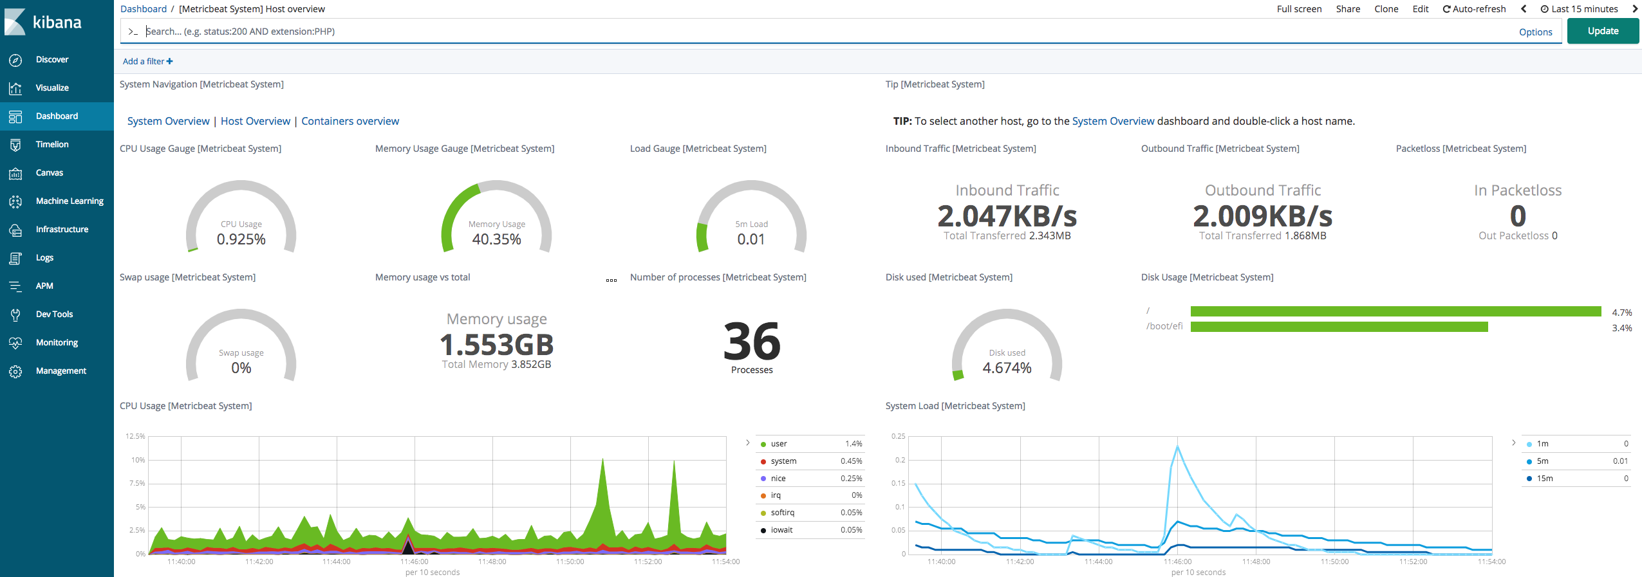Open the System Overview navigation link
1642x577 pixels.
click(168, 121)
